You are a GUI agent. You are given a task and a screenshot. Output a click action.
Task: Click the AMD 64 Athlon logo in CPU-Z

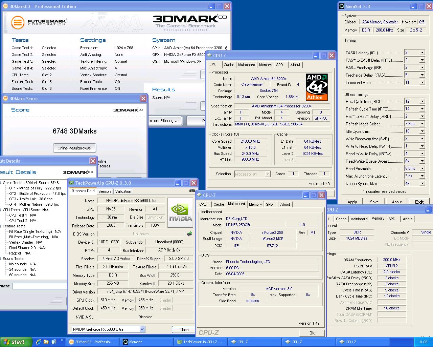coord(317,87)
